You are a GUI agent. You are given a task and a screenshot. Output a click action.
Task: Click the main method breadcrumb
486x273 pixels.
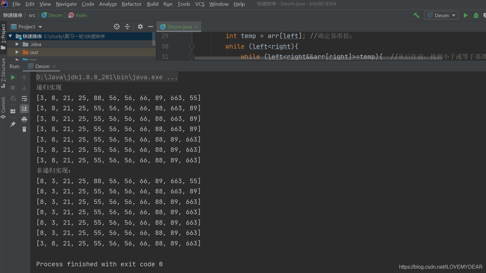coord(78,15)
